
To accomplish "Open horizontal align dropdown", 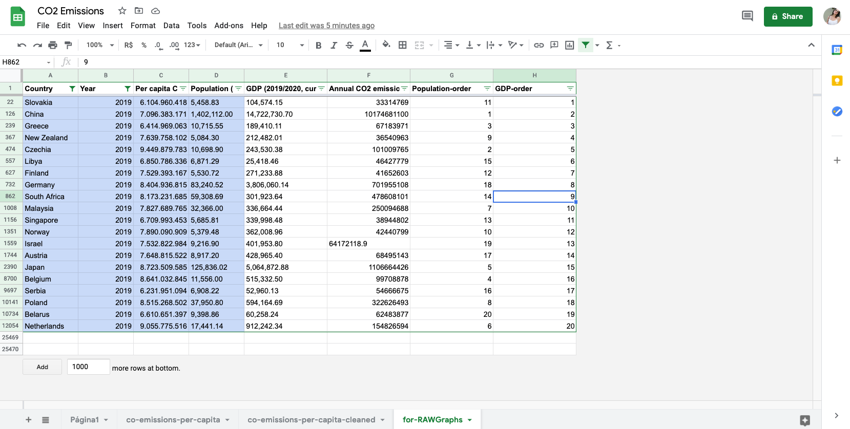I will pyautogui.click(x=451, y=45).
